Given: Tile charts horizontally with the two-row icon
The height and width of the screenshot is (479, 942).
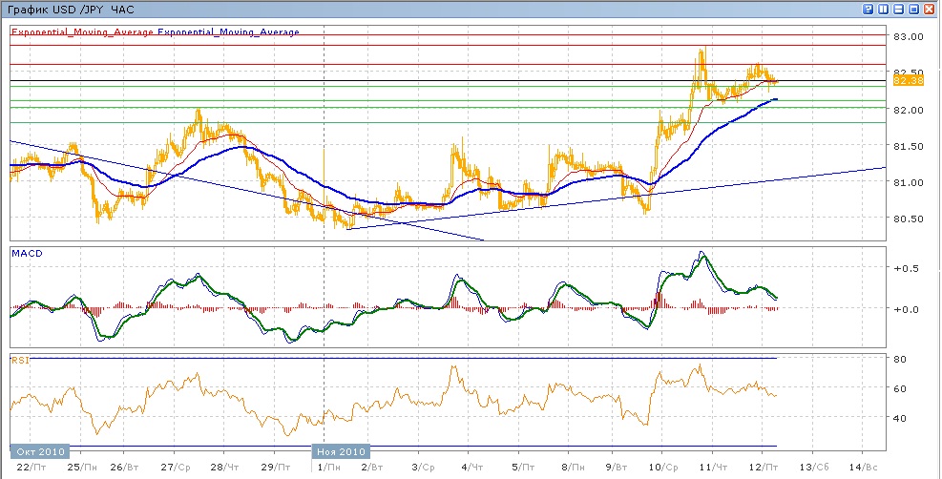Looking at the screenshot, I should [x=899, y=9].
